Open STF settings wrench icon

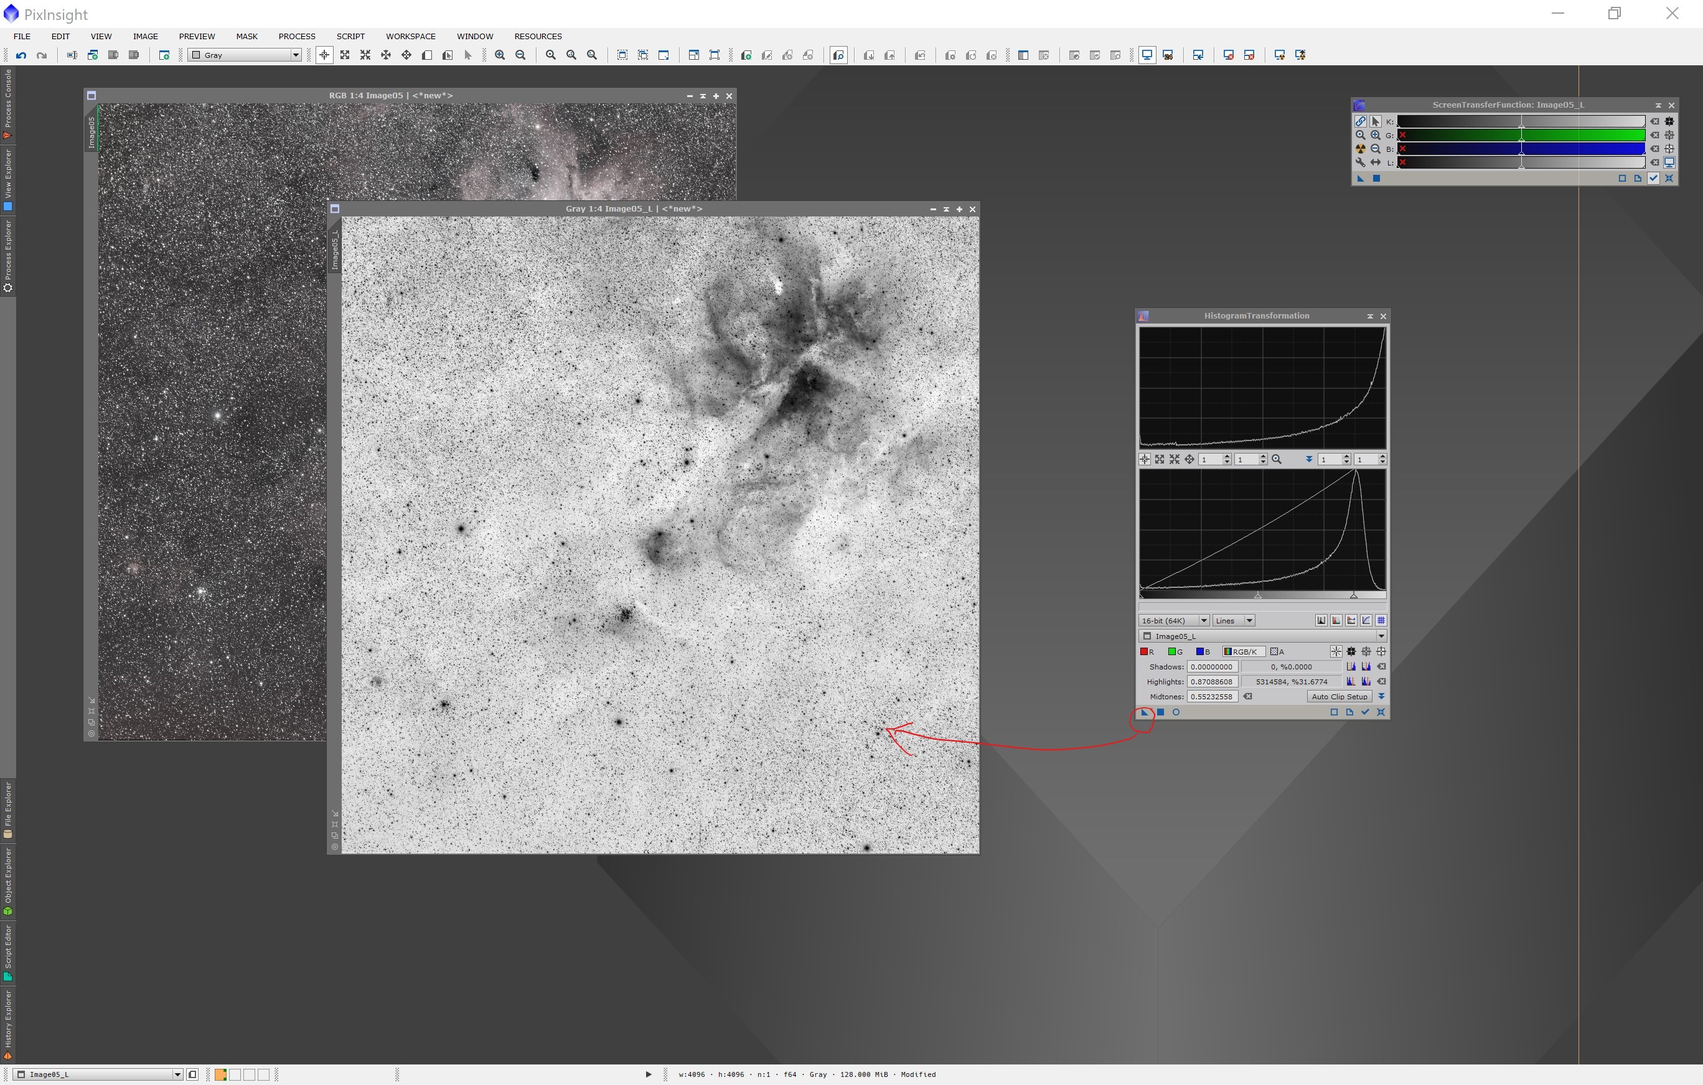click(1360, 162)
